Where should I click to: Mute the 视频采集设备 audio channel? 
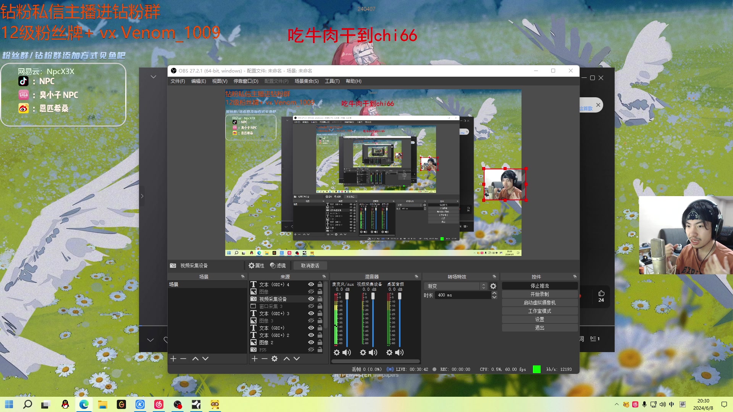(373, 352)
